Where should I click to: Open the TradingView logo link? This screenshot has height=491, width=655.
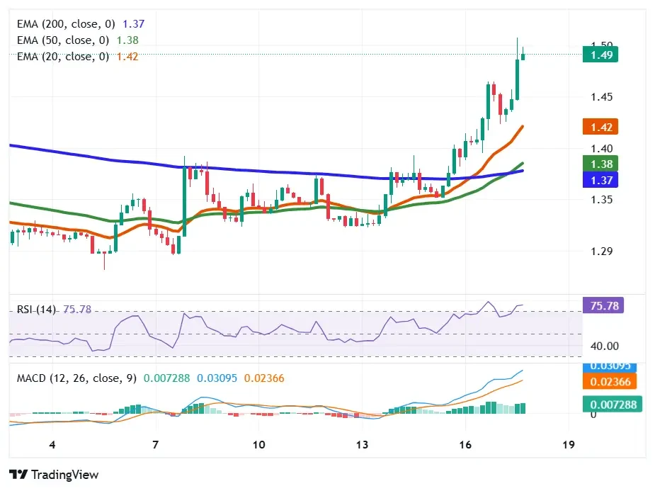pos(54,475)
